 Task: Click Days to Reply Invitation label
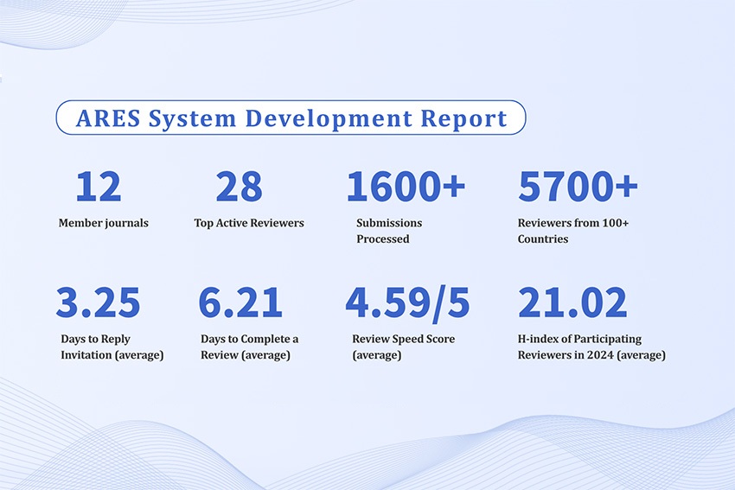tap(112, 347)
